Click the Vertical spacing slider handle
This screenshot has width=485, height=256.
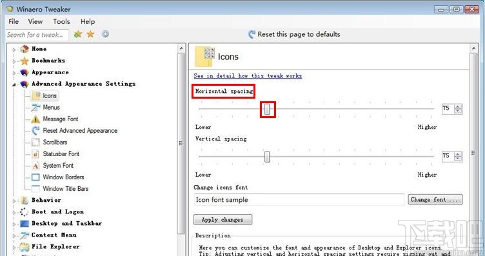pos(267,157)
